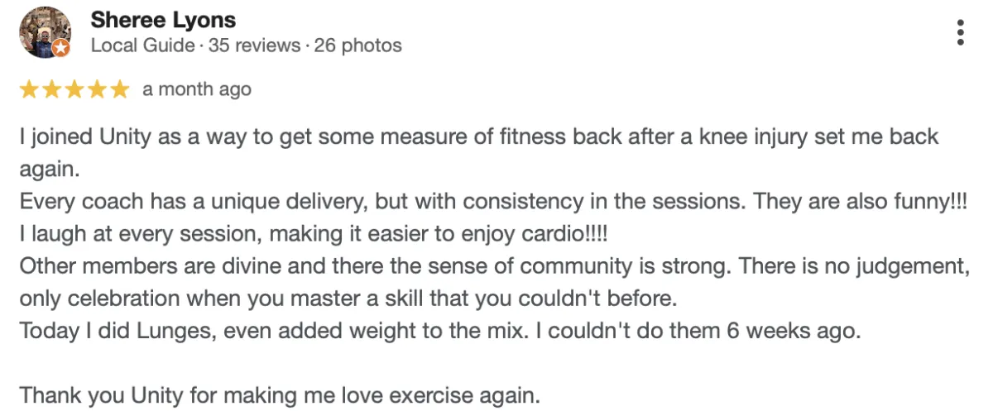Click the "a month ago" timestamp
The width and height of the screenshot is (993, 411).
[197, 89]
